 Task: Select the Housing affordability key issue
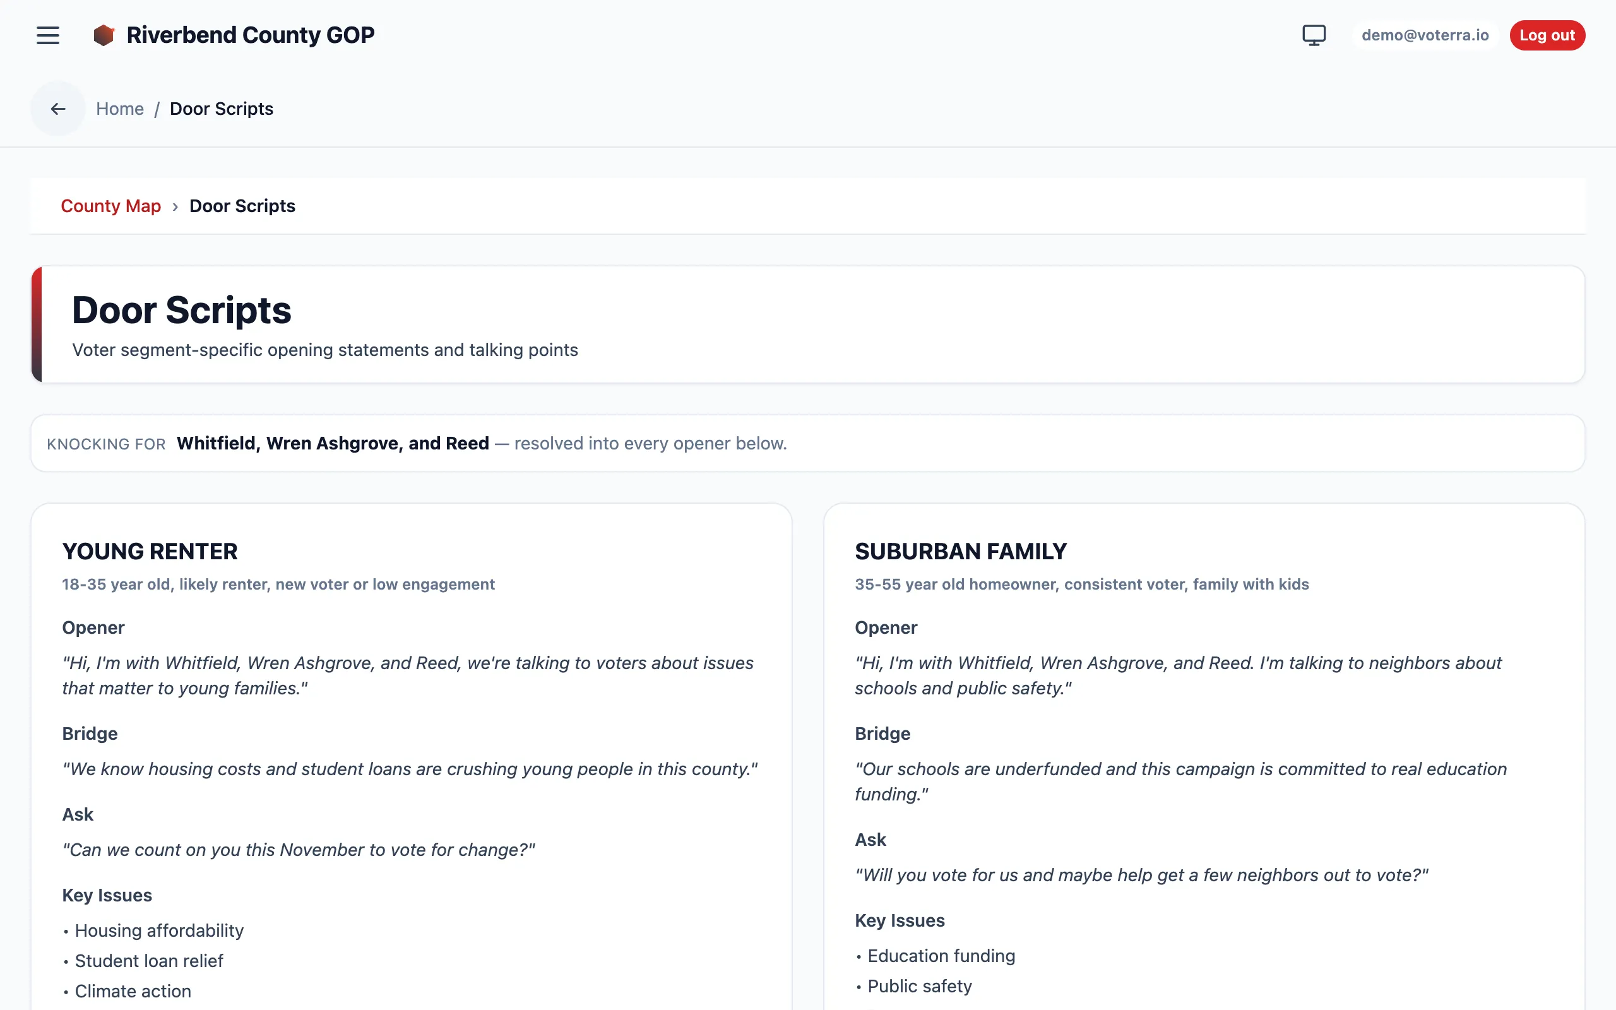[x=159, y=930]
